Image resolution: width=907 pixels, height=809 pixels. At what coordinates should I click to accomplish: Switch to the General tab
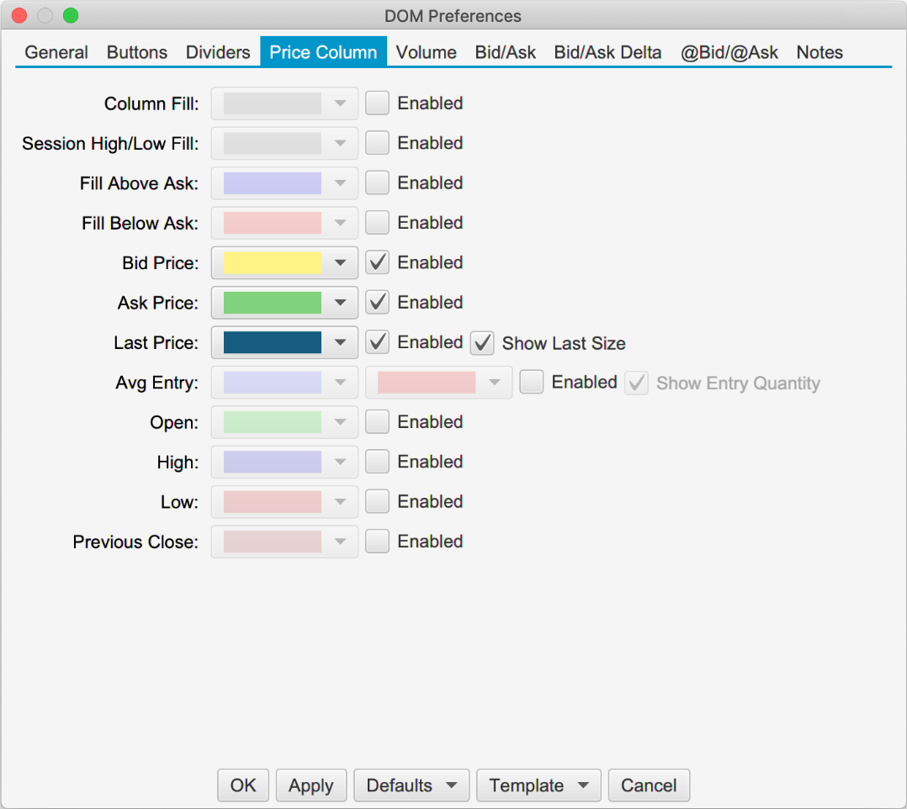click(56, 52)
